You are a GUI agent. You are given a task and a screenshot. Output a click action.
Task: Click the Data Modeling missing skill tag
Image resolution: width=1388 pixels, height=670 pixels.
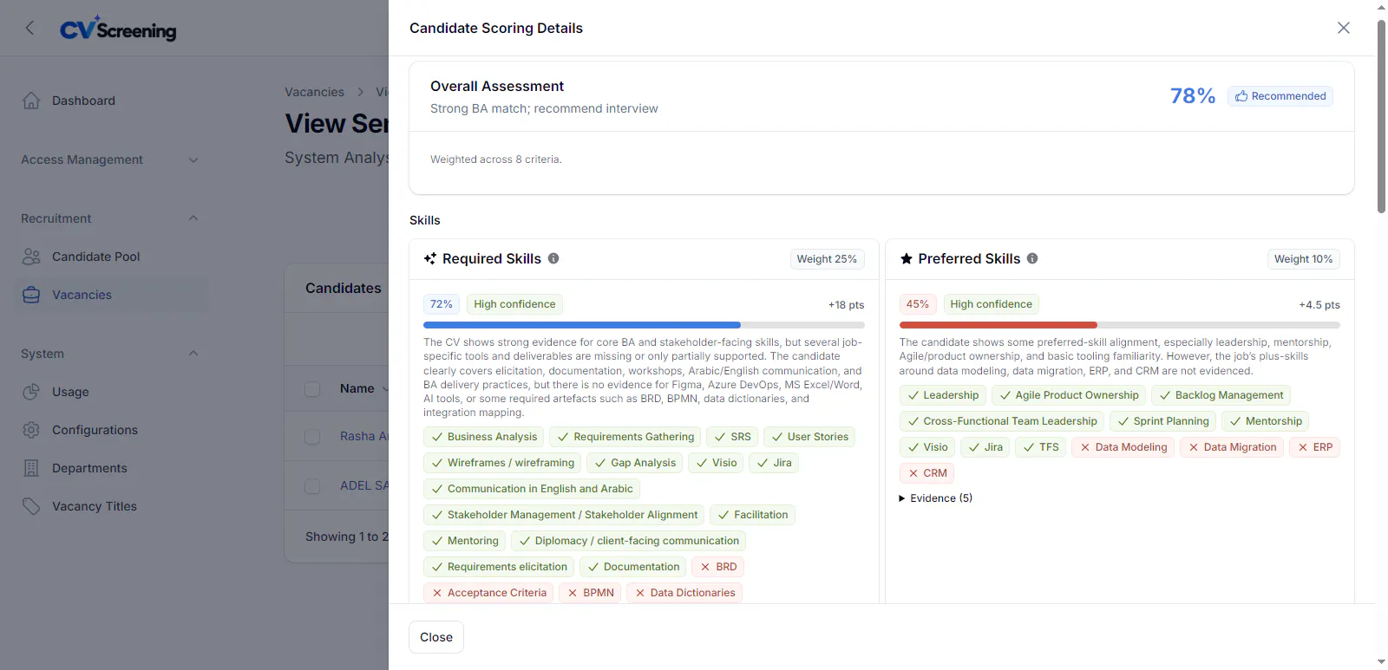pyautogui.click(x=1123, y=447)
